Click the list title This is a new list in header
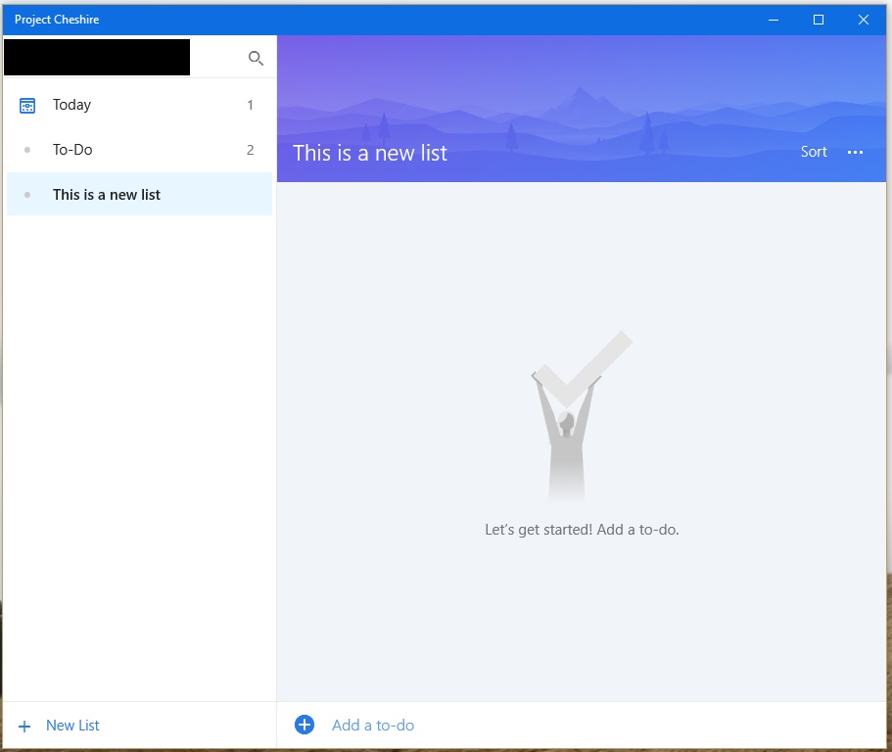This screenshot has width=892, height=752. pos(370,153)
